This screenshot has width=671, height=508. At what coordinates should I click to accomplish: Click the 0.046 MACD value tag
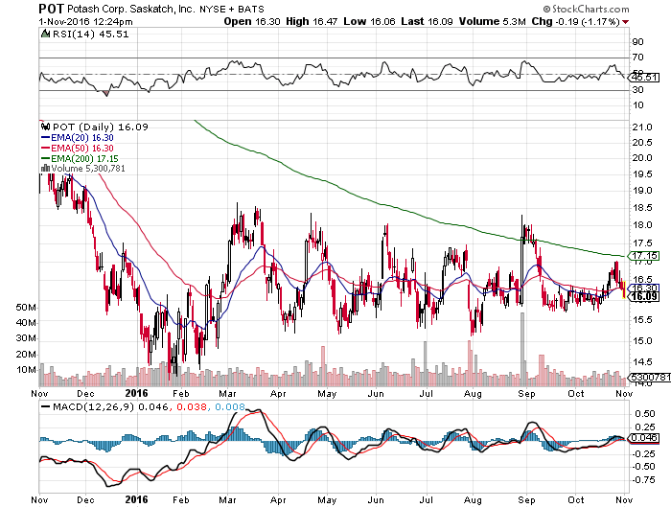643,438
